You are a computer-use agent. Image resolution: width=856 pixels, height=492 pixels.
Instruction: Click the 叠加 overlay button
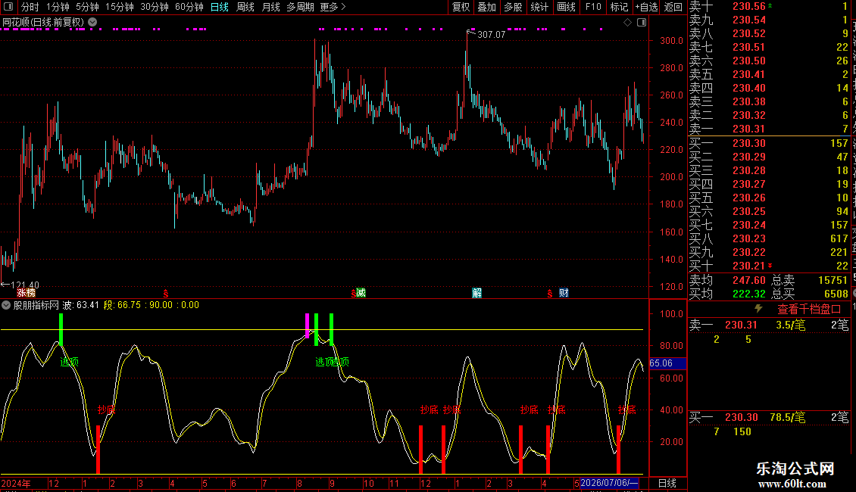(487, 7)
